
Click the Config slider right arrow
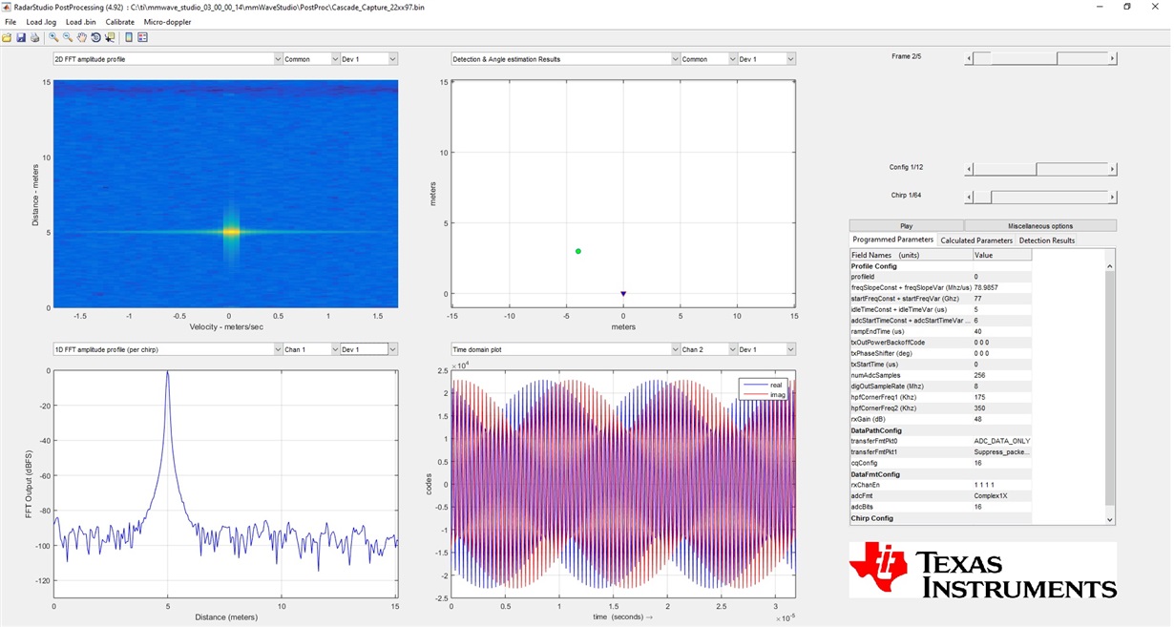click(x=1112, y=169)
